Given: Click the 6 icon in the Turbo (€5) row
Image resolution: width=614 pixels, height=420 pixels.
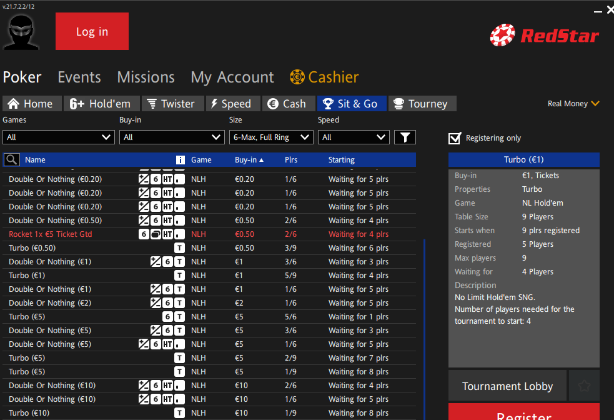Looking at the screenshot, I should click(x=167, y=317).
